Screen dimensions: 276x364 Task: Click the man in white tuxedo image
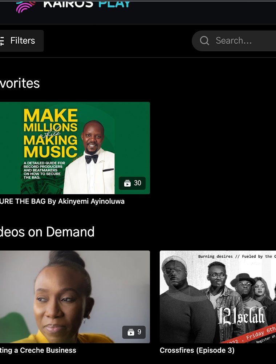(x=91, y=160)
